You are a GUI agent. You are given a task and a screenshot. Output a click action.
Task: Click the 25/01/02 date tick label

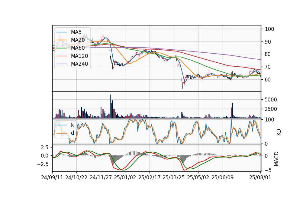click(125, 177)
